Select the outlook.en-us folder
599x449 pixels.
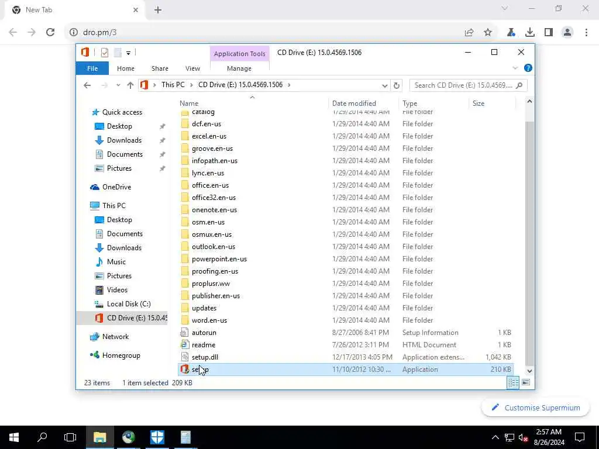[x=214, y=246]
